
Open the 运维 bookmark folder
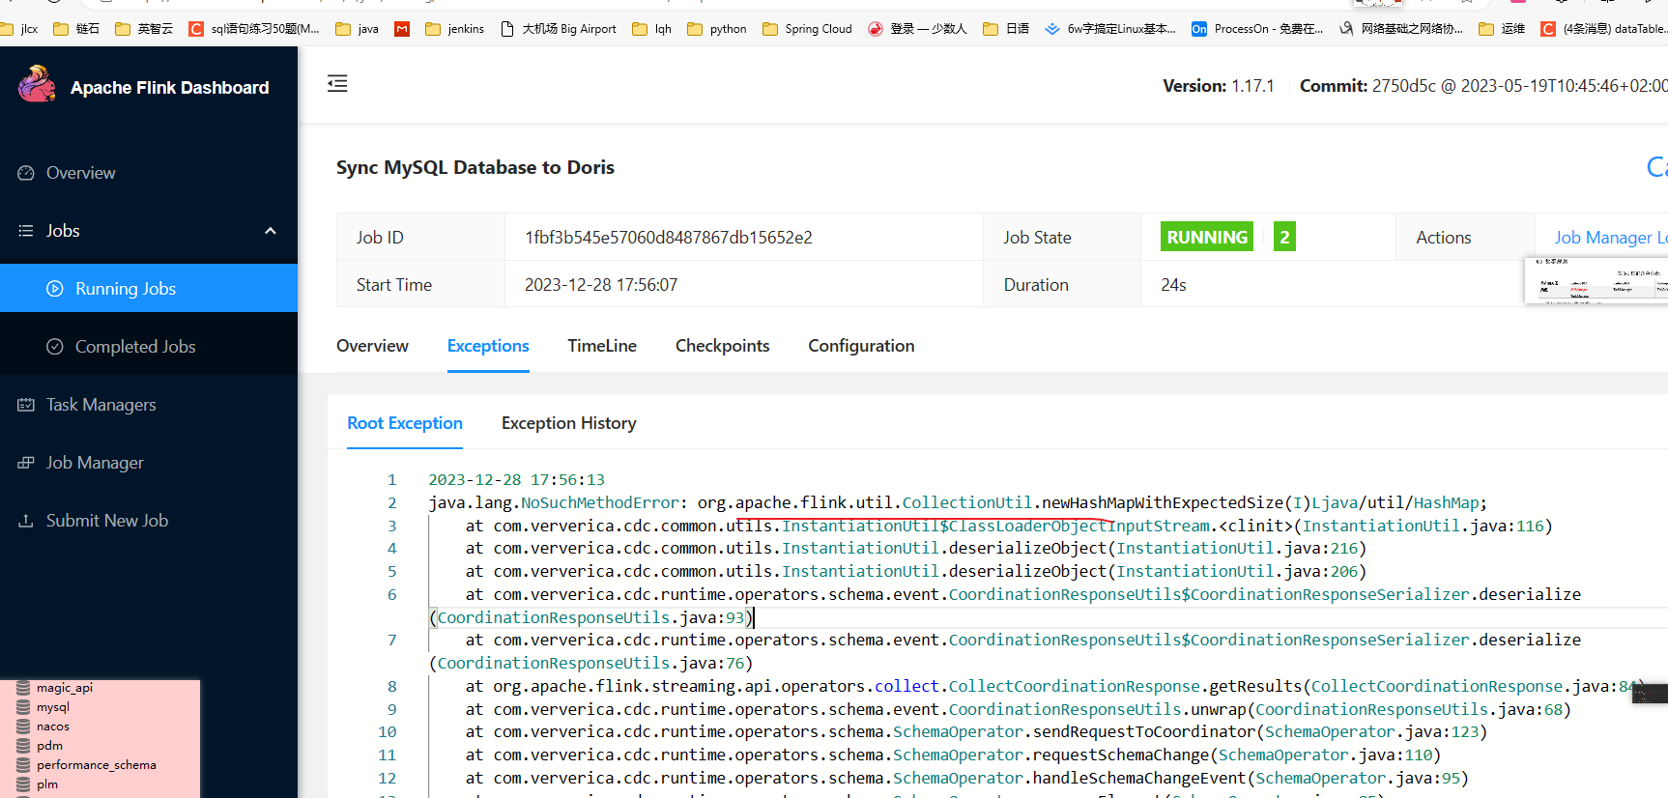tap(1502, 29)
